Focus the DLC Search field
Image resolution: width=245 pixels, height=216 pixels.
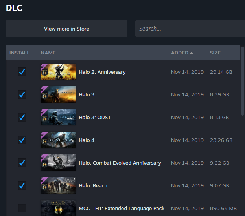[x=190, y=29]
